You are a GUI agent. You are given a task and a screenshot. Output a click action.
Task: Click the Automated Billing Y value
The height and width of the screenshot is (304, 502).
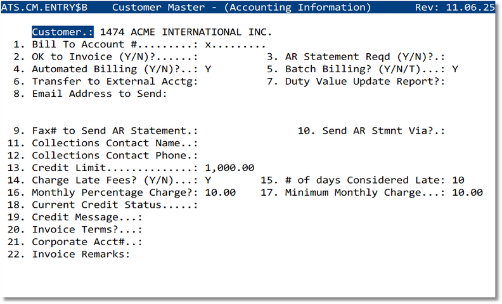208,69
